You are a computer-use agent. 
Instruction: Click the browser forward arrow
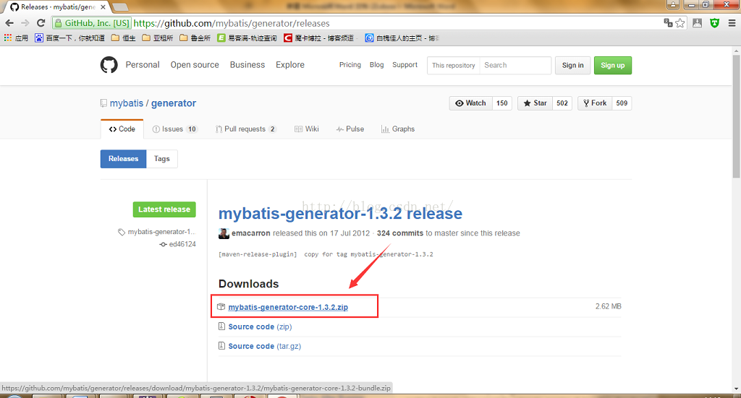click(x=25, y=23)
